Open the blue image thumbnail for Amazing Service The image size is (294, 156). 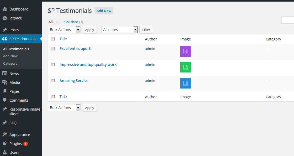[185, 83]
